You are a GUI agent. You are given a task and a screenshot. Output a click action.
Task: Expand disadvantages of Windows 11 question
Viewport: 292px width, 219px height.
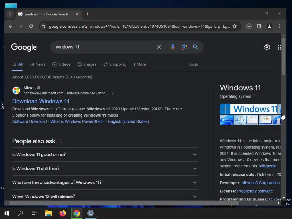click(x=105, y=182)
